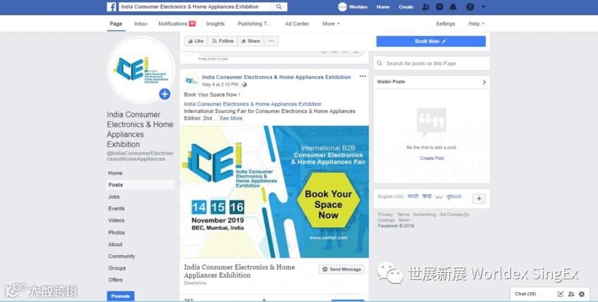Open post options ellipsis menu
The width and height of the screenshot is (598, 302).
tap(362, 76)
